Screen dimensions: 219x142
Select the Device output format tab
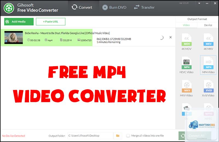click(208, 25)
